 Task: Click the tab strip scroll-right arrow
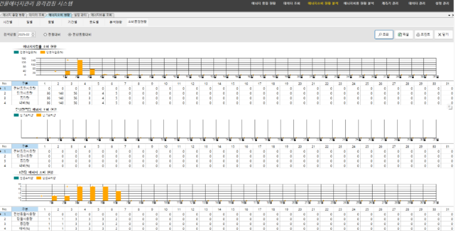(x=453, y=15)
